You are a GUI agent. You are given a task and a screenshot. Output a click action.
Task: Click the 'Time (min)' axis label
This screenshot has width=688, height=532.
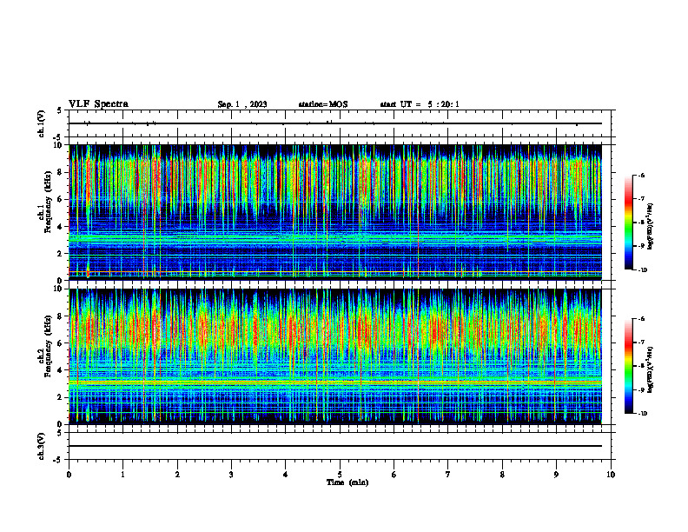(x=347, y=482)
